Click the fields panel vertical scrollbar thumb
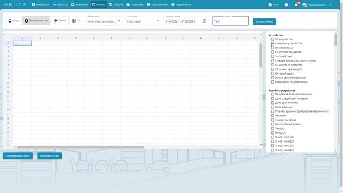Viewport: 343px width, 193px height. click(336, 40)
